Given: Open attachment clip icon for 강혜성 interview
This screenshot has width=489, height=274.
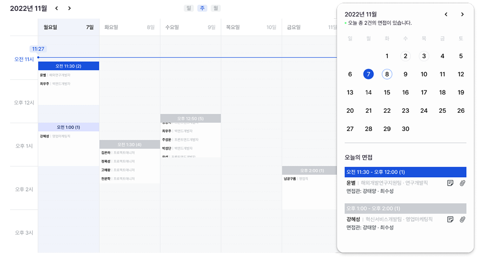Looking at the screenshot, I should pos(462,220).
